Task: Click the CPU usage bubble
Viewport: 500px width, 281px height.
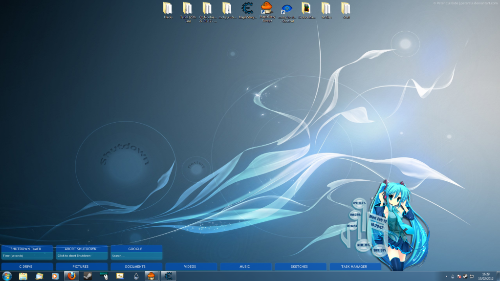Action: point(359,203)
